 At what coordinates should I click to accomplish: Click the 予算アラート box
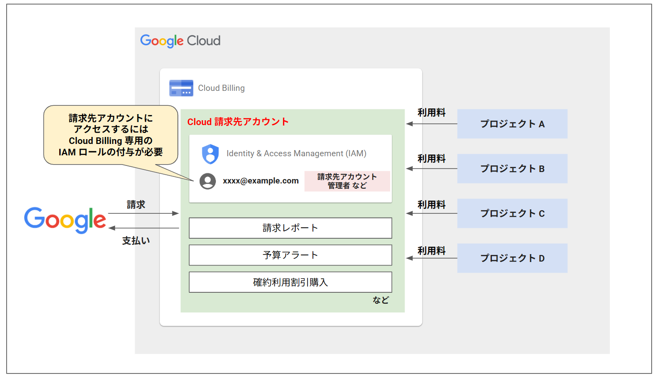(x=290, y=255)
